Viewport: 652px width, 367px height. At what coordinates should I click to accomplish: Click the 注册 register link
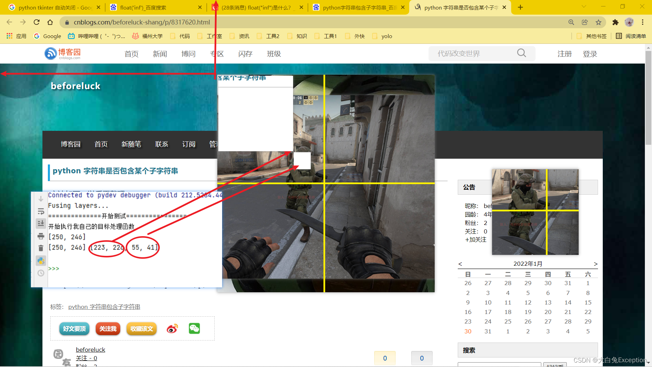coord(565,54)
